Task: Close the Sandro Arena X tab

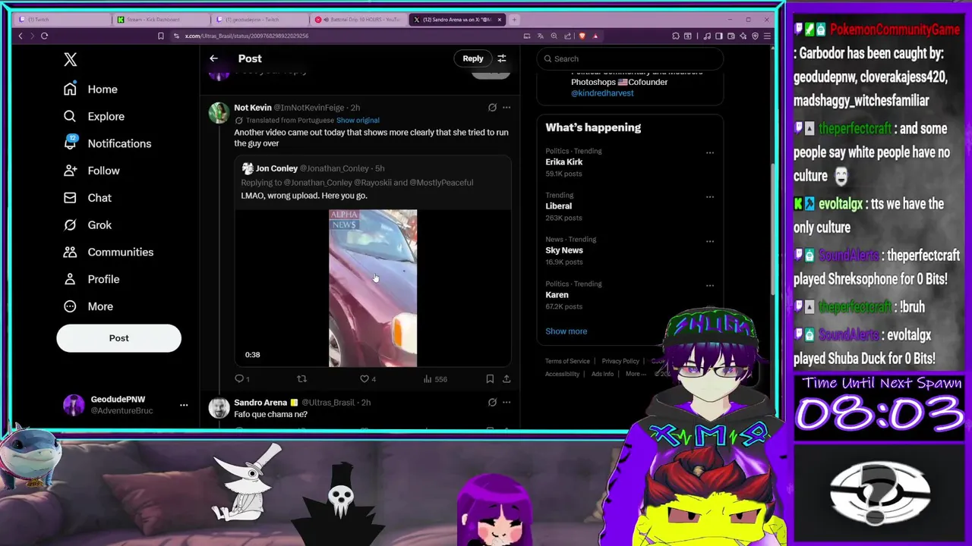Action: coord(499,20)
